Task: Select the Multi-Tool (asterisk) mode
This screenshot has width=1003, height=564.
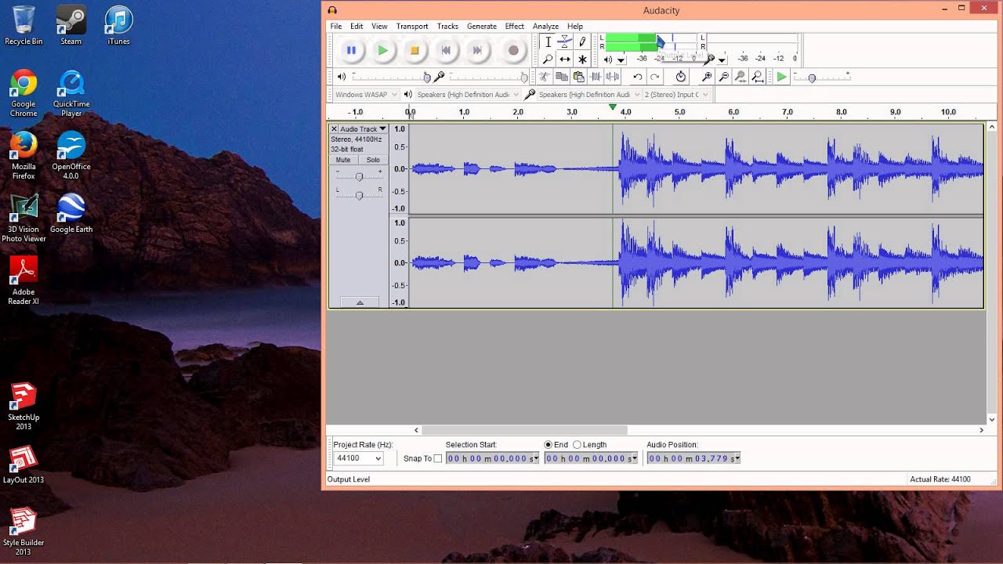Action: coord(582,59)
